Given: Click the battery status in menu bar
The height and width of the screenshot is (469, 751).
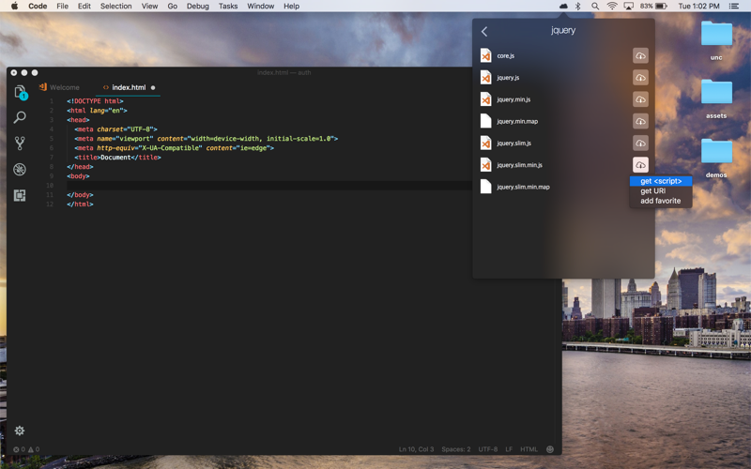Looking at the screenshot, I should [653, 7].
